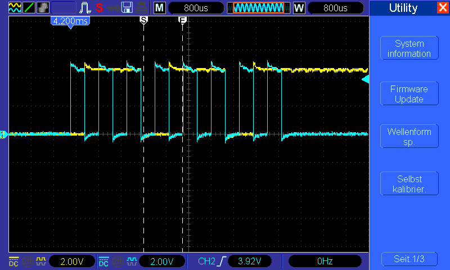Click the channel ground reference marker
This screenshot has width=450, height=270.
4,134
